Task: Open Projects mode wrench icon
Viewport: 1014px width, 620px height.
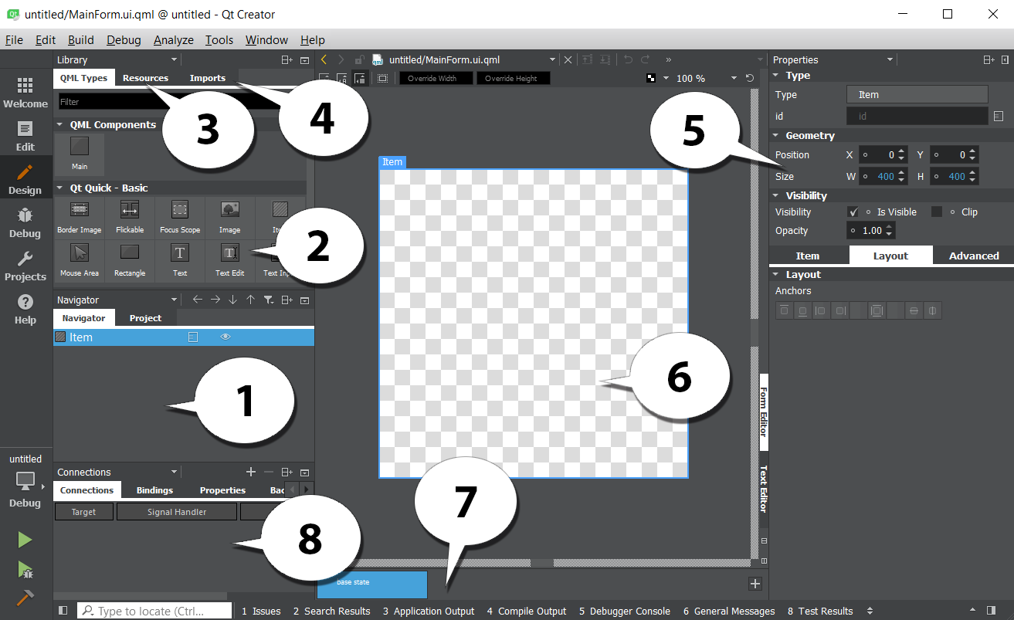Action: (x=25, y=266)
